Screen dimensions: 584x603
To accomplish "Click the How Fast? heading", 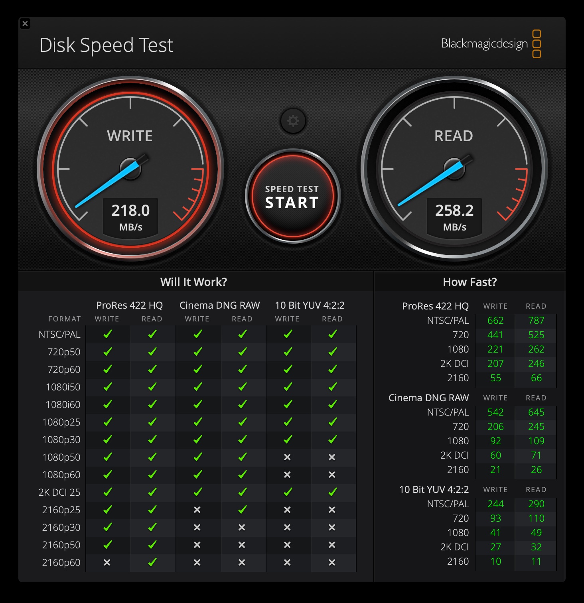I will coord(470,282).
